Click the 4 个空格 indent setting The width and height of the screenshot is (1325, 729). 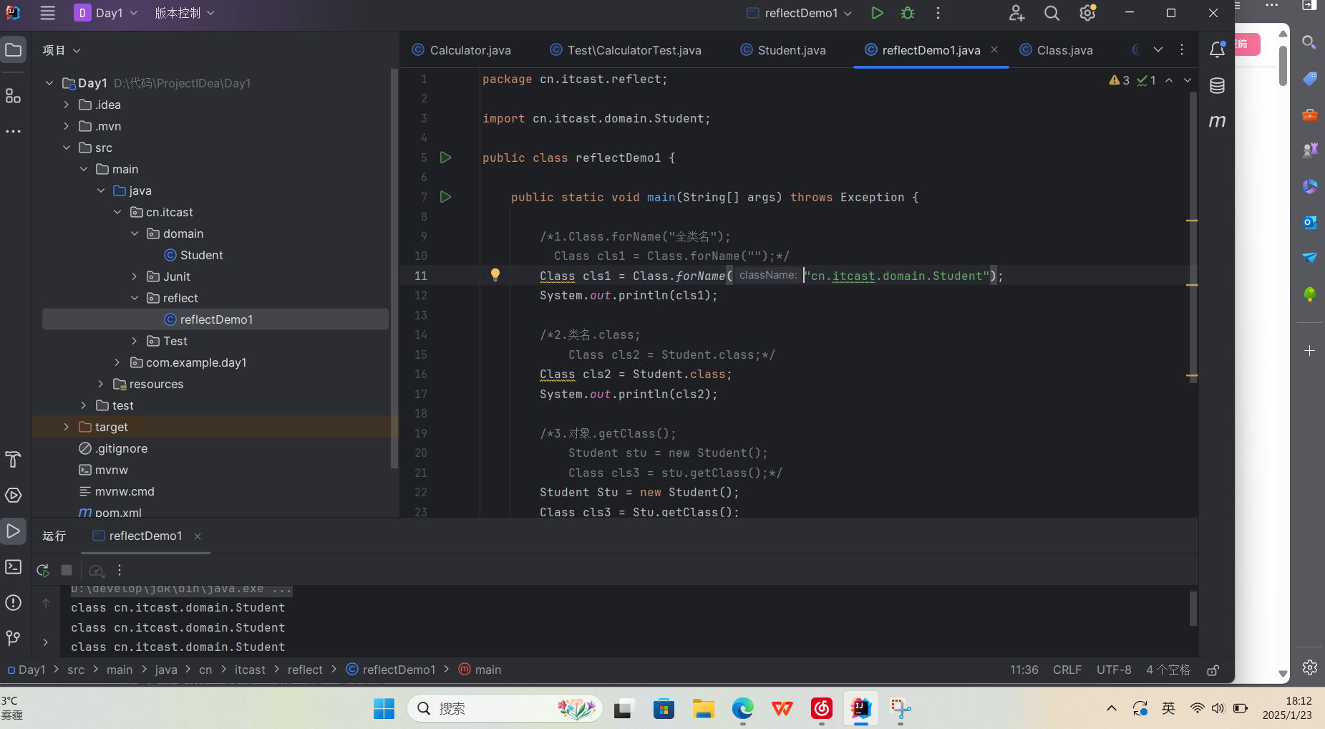coord(1168,670)
